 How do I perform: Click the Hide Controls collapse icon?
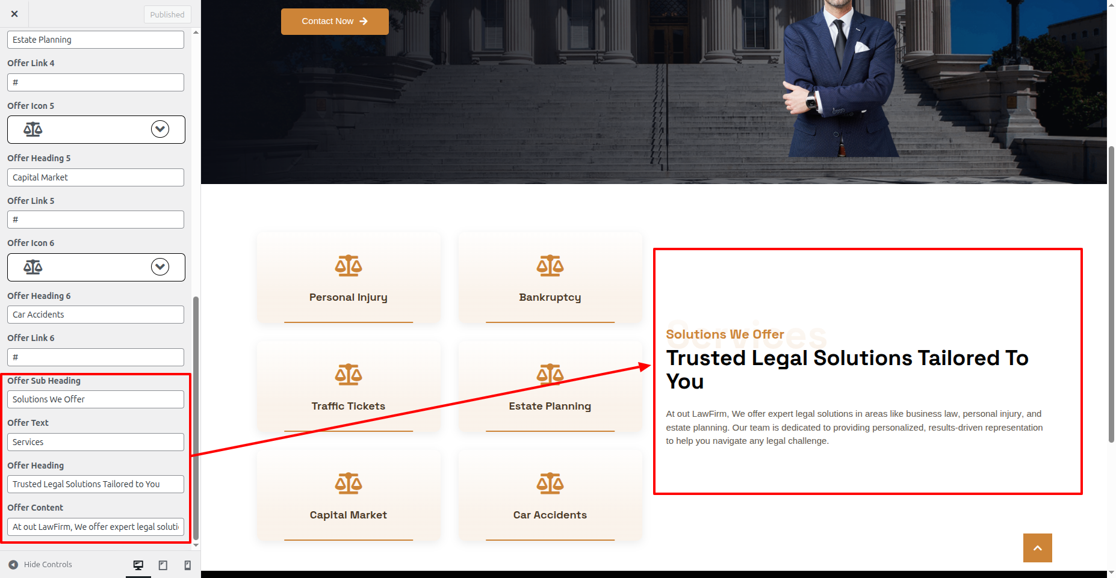point(13,564)
